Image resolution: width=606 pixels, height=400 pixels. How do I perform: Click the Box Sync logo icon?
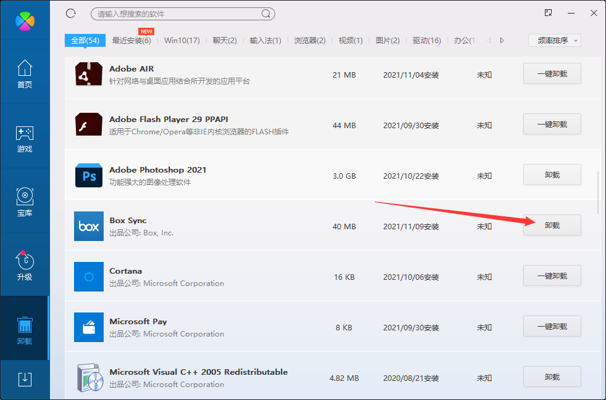pos(89,226)
